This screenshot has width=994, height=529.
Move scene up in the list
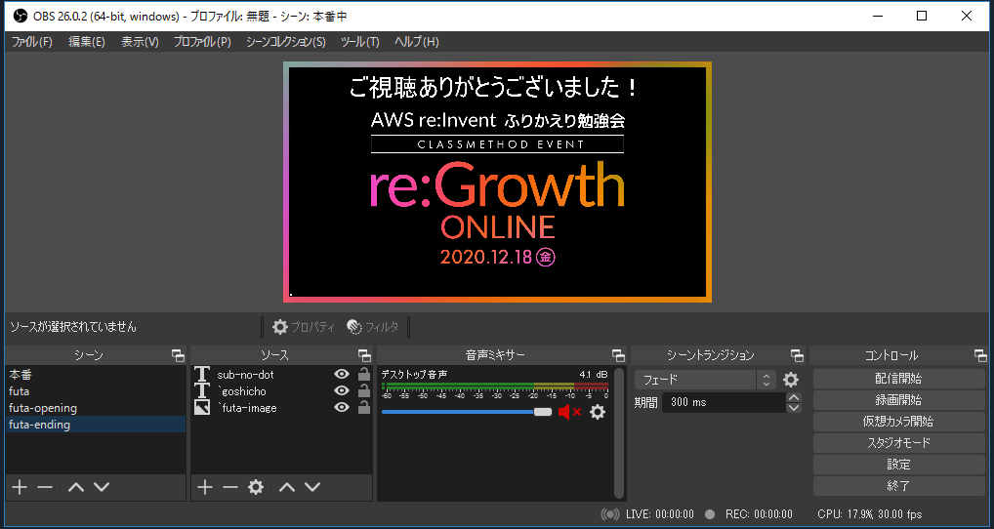[76, 487]
